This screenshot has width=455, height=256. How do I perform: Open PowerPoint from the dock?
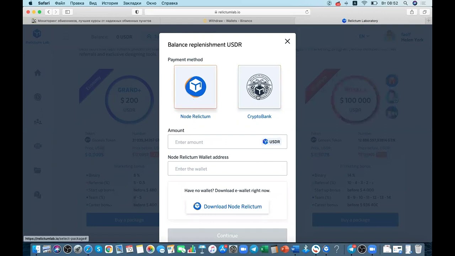pyautogui.click(x=284, y=249)
